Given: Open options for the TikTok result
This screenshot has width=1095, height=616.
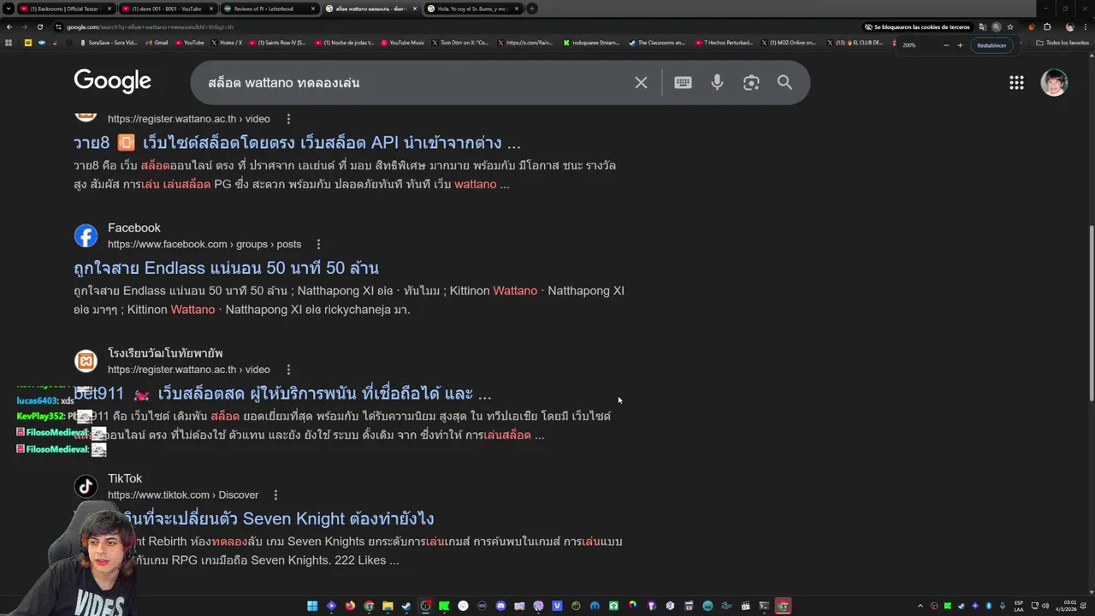Looking at the screenshot, I should [x=275, y=495].
